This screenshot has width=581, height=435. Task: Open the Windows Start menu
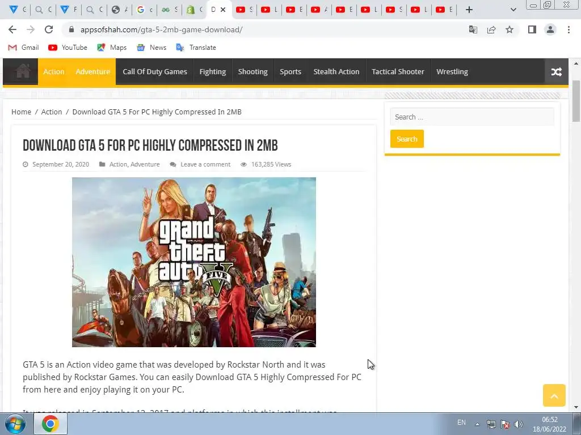[15, 424]
